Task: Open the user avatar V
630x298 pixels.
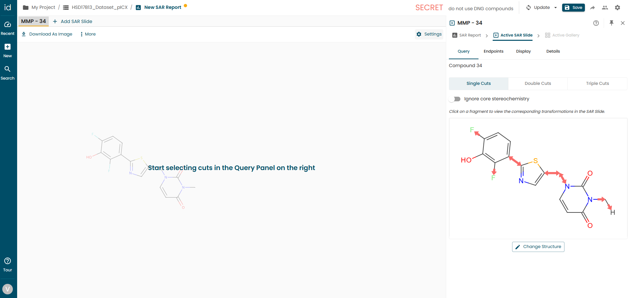Action: (x=8, y=289)
